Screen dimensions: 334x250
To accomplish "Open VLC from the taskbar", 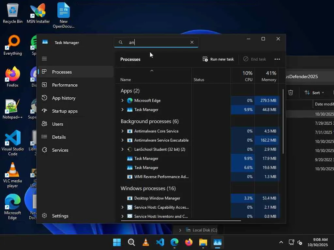I will point(146,242).
